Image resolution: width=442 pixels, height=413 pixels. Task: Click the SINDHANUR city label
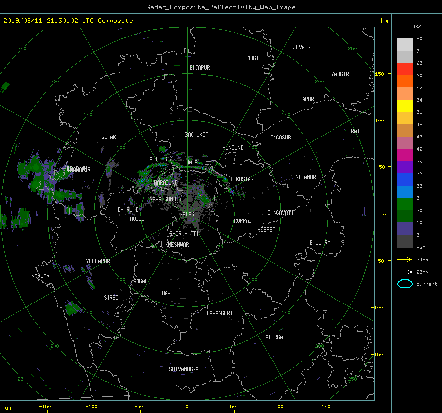click(303, 177)
